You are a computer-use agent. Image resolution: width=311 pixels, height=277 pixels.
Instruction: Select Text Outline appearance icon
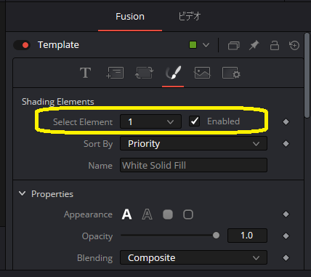point(147,214)
